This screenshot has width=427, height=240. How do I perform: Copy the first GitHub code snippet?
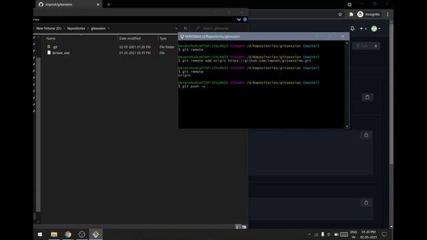click(367, 97)
